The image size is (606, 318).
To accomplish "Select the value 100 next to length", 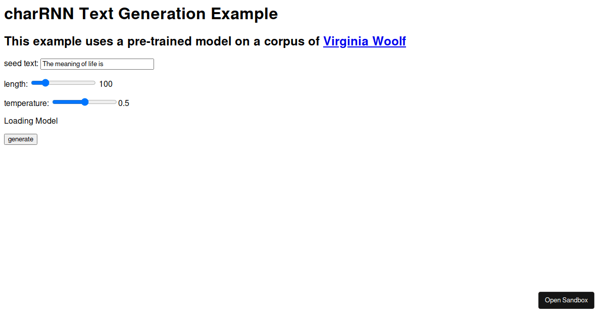I will (x=106, y=83).
